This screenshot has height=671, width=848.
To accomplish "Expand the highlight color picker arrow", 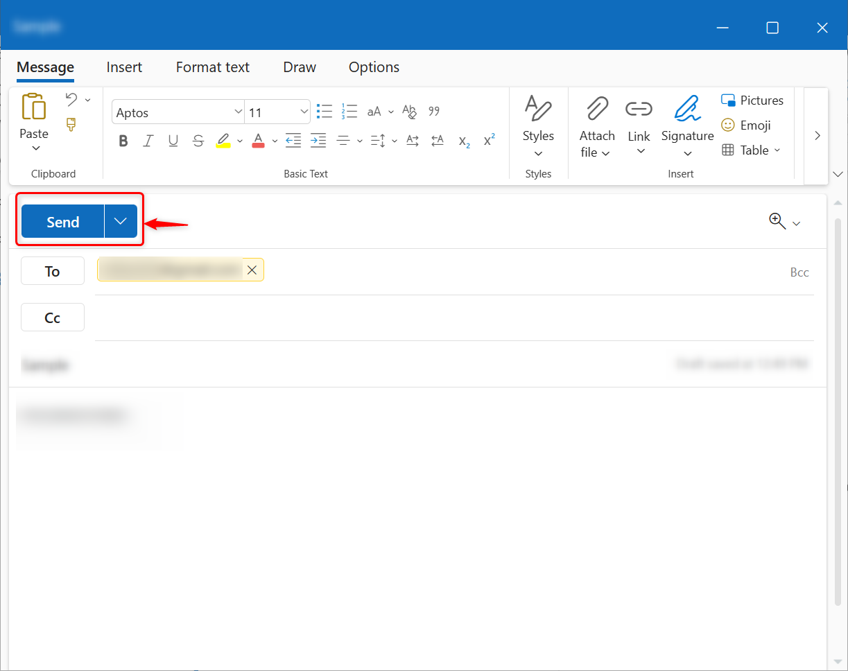I will tap(240, 141).
